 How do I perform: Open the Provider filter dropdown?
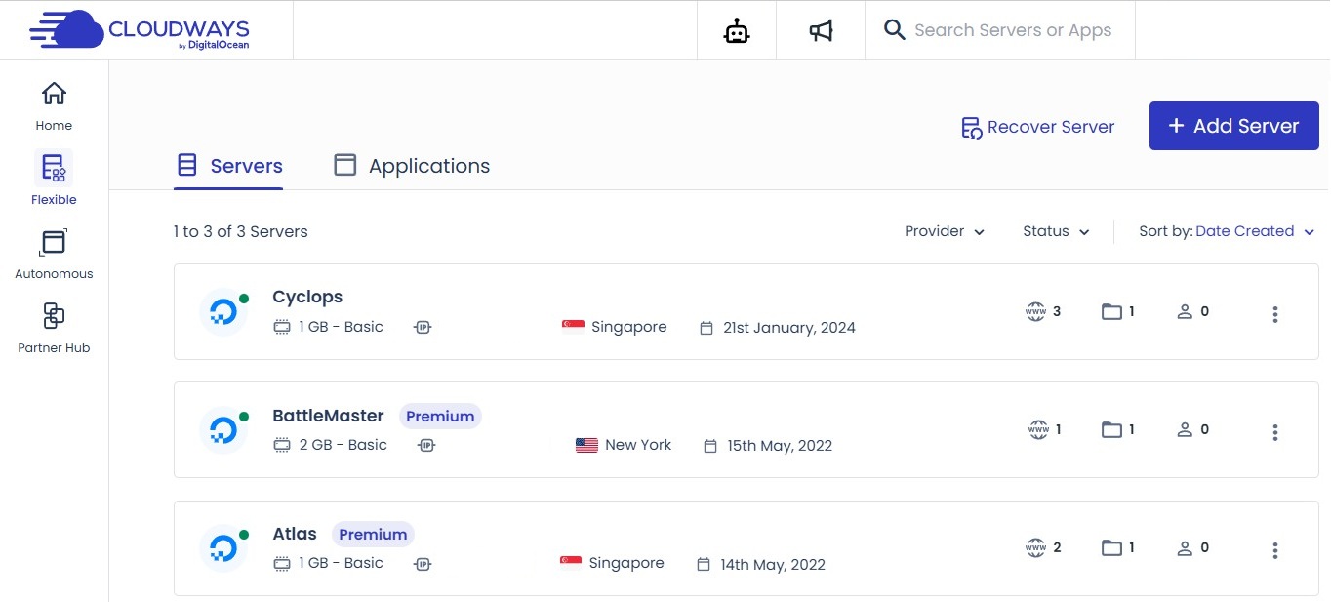coord(943,231)
